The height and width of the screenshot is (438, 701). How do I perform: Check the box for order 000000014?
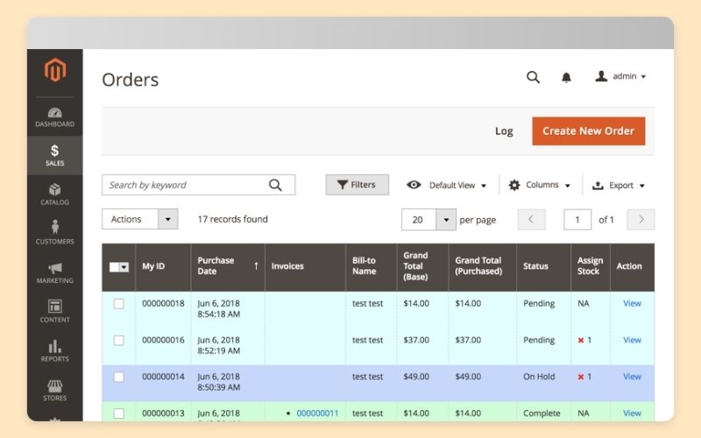119,378
